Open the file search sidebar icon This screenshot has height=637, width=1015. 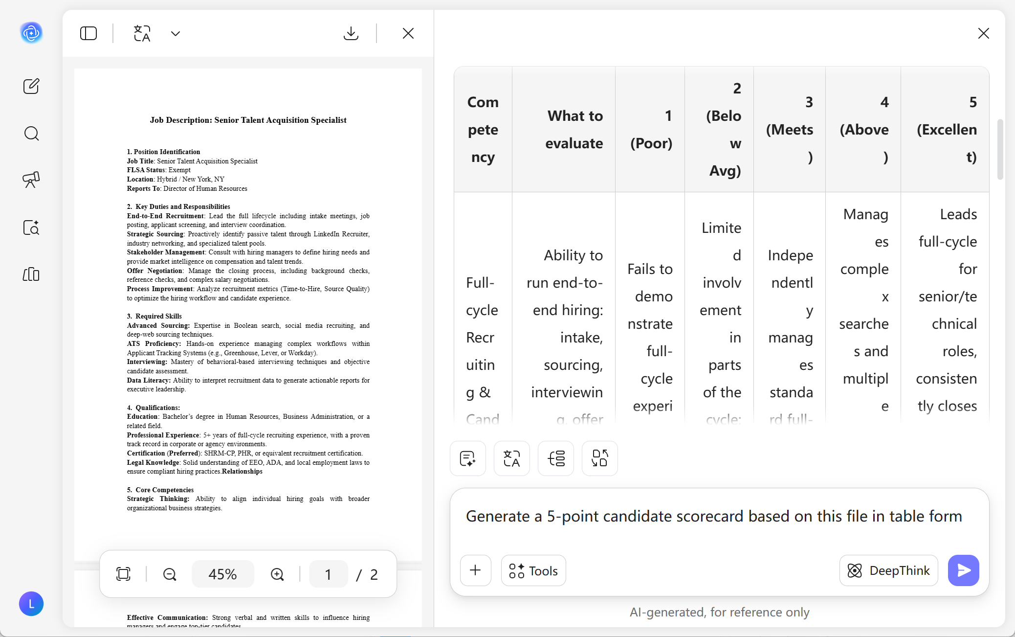tap(31, 227)
